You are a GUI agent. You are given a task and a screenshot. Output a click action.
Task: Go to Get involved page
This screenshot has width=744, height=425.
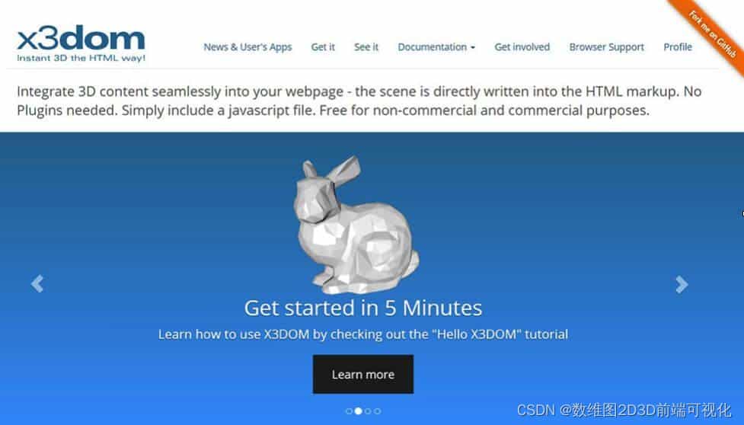522,47
